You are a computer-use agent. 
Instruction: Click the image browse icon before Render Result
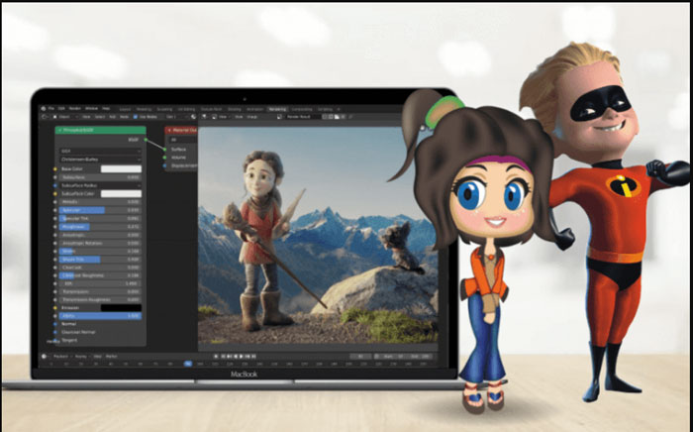(279, 117)
